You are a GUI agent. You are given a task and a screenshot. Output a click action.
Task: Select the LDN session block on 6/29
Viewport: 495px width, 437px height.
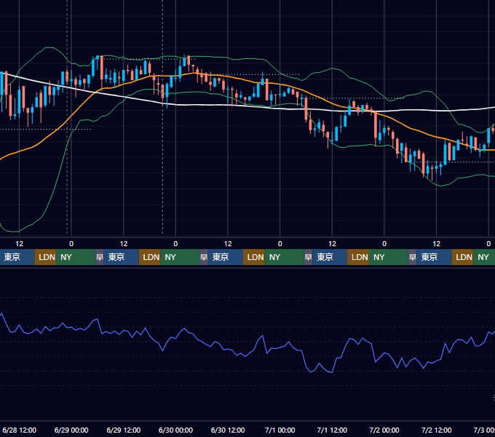point(150,257)
